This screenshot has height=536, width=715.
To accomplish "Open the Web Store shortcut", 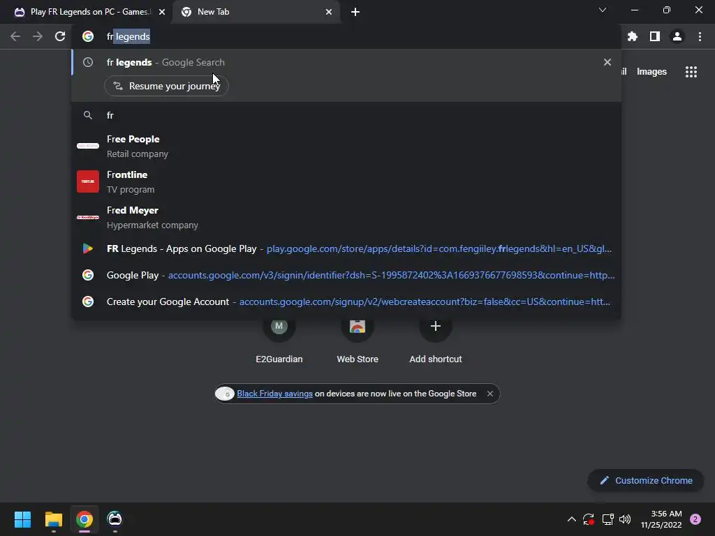I will click(357, 339).
